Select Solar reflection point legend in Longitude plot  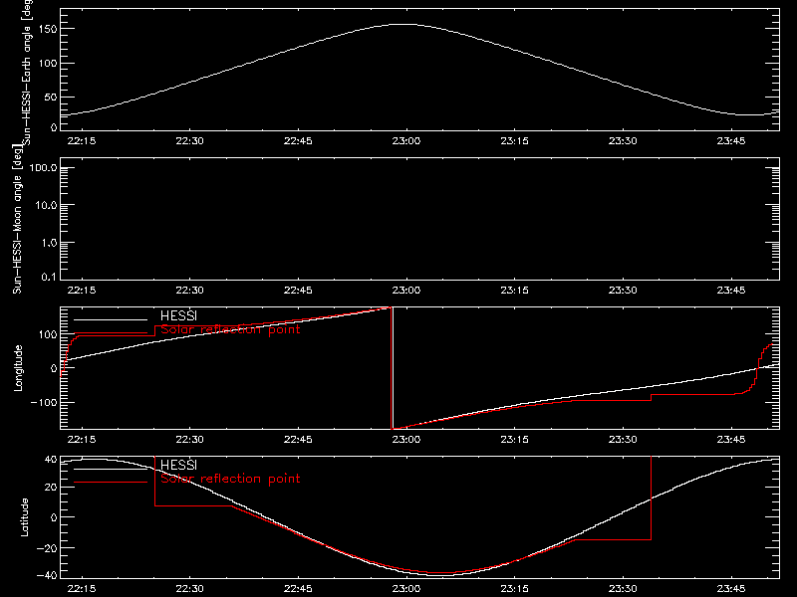[x=230, y=329]
